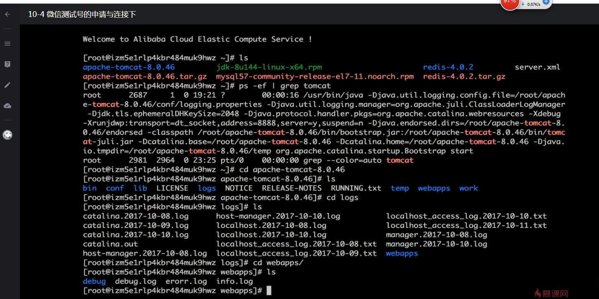Click the blue temp directory name

400,188
